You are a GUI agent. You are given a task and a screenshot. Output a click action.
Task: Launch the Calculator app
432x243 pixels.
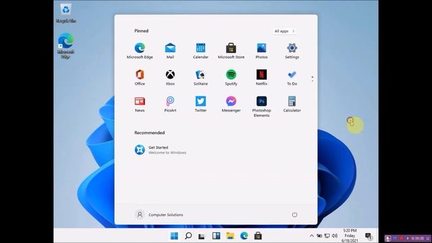[292, 104]
